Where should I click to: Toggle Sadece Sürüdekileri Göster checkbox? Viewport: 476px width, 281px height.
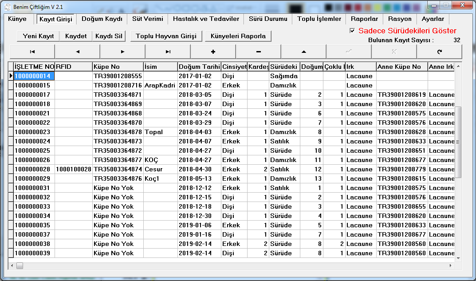(x=352, y=31)
